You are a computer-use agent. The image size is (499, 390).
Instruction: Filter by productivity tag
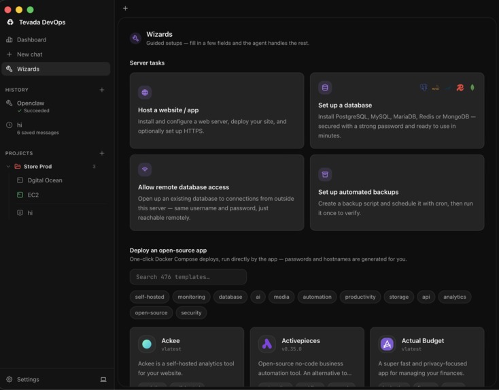click(360, 297)
